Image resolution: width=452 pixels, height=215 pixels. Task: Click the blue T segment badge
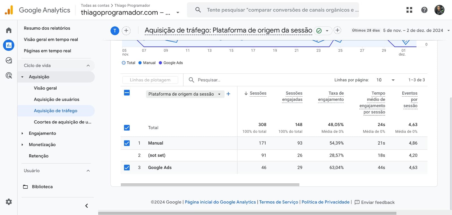(115, 31)
